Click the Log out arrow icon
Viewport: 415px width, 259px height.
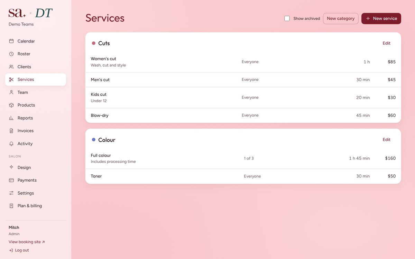11,250
